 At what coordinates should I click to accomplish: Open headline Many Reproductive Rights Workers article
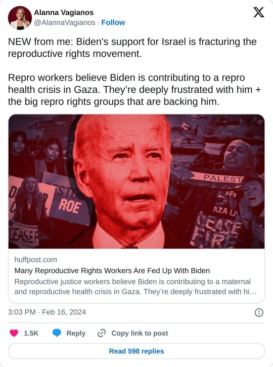pyautogui.click(x=112, y=271)
